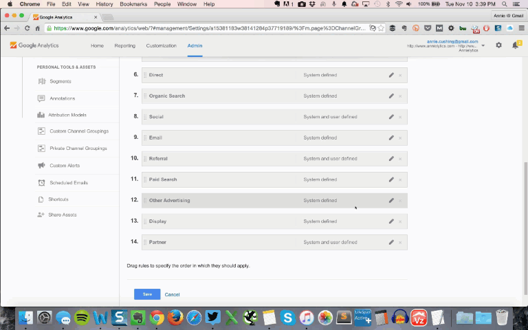Open Scheduled Emails in the sidebar
This screenshot has height=330, width=528.
tap(68, 183)
